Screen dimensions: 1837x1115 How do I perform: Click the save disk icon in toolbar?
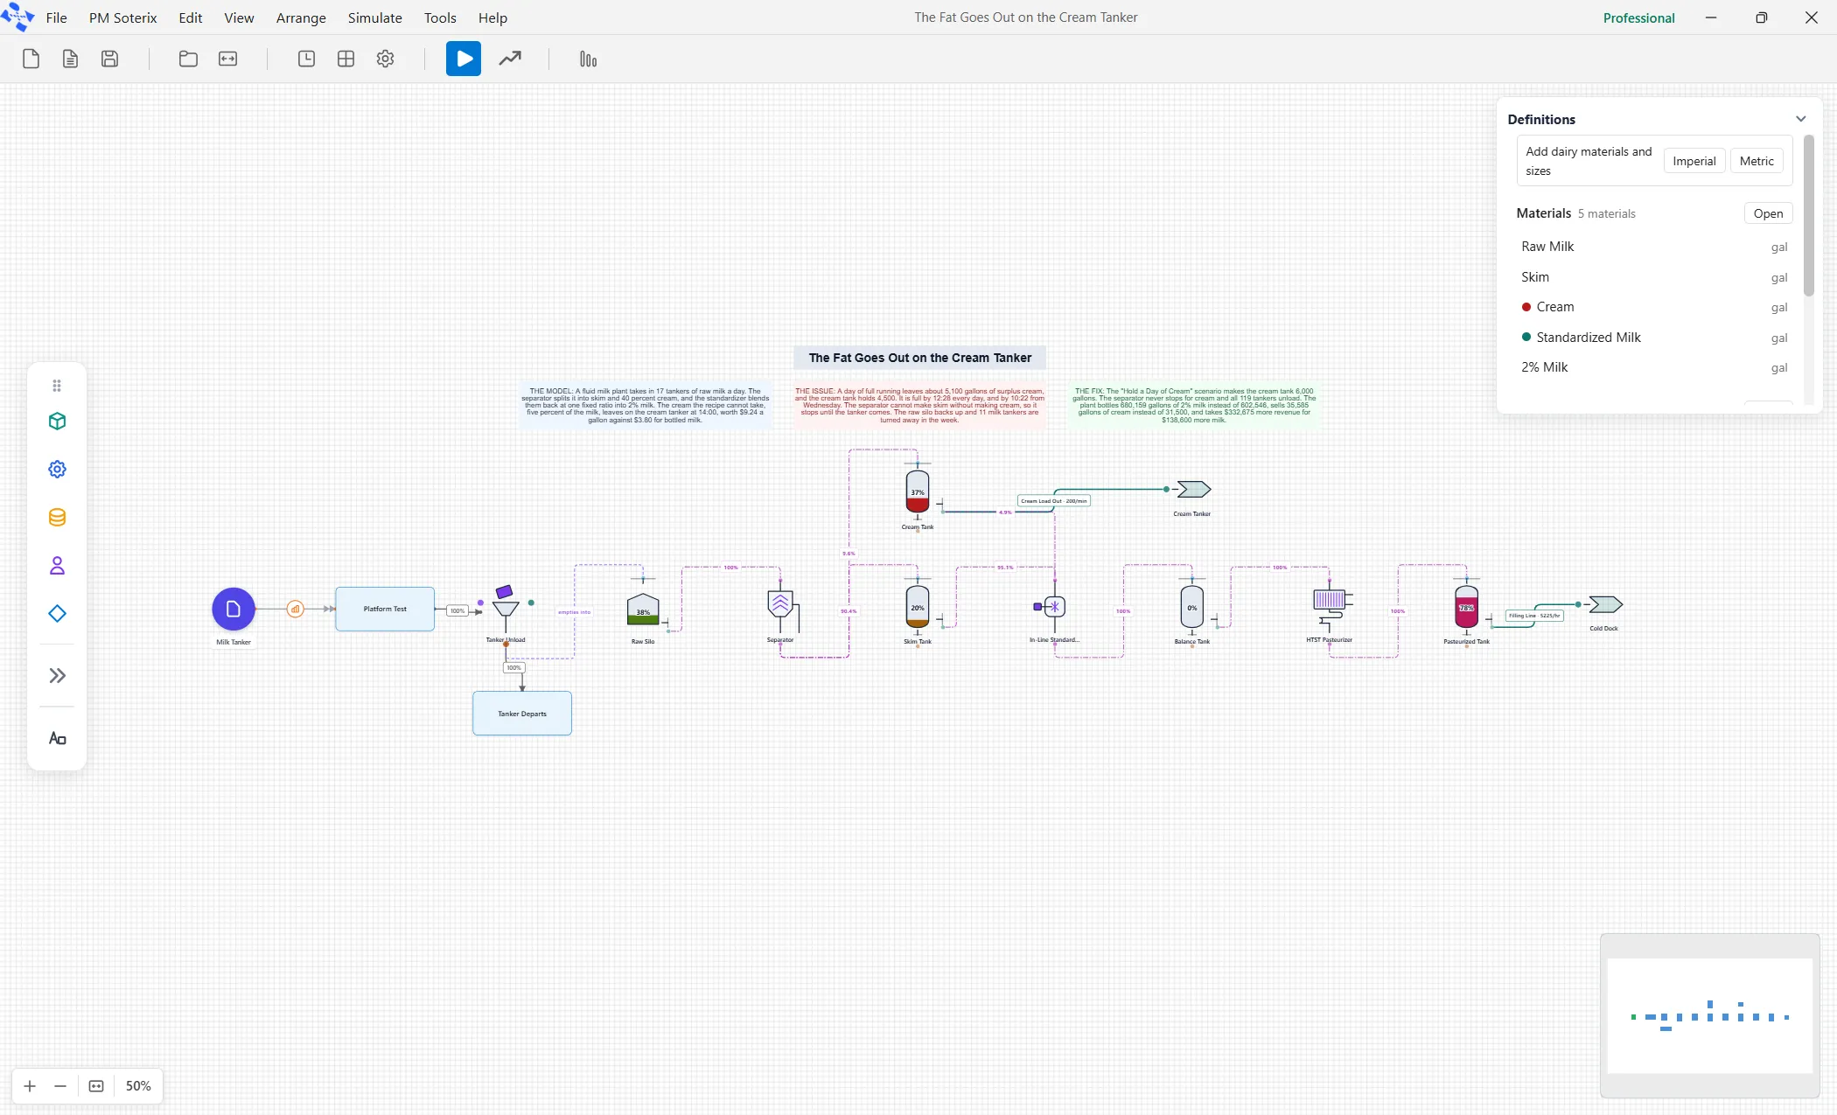109,59
